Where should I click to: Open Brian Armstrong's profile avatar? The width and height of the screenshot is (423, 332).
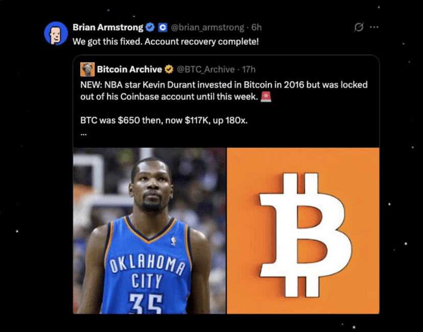pyautogui.click(x=56, y=33)
